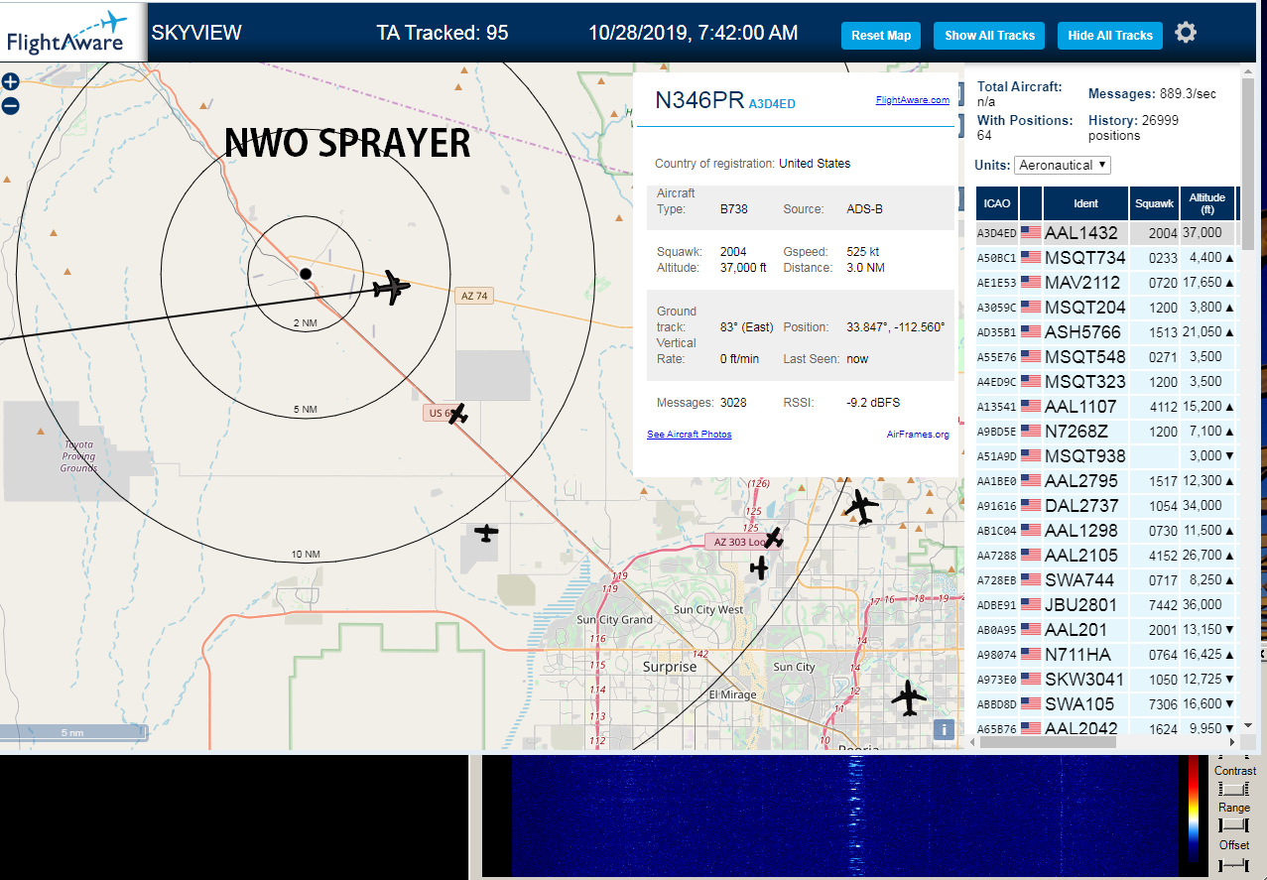Image resolution: width=1267 pixels, height=880 pixels.
Task: Click Reset Map button
Action: tap(881, 35)
